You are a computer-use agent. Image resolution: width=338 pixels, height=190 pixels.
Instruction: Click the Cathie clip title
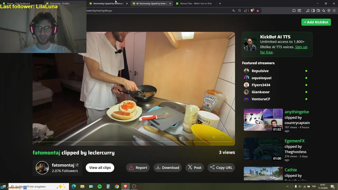[x=291, y=170]
